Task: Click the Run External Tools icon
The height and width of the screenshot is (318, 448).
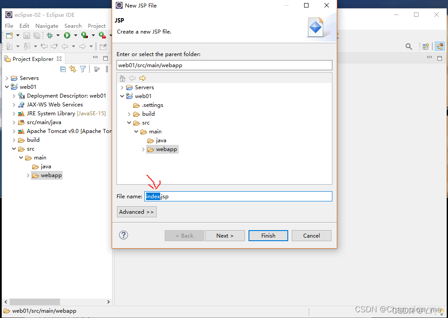Action: point(102,35)
